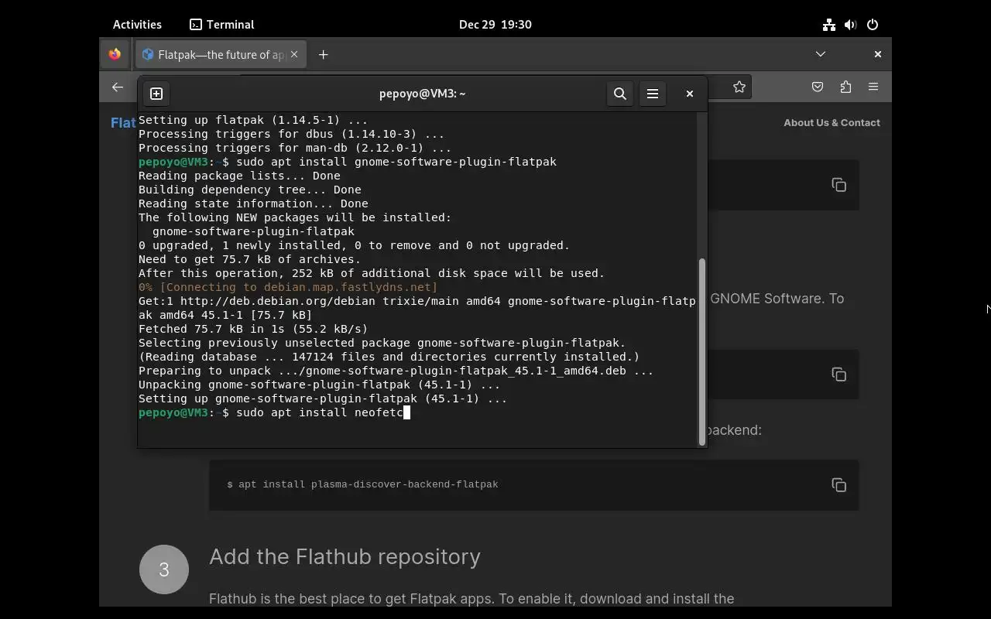Click the network status icon
The width and height of the screenshot is (991, 619).
829,25
